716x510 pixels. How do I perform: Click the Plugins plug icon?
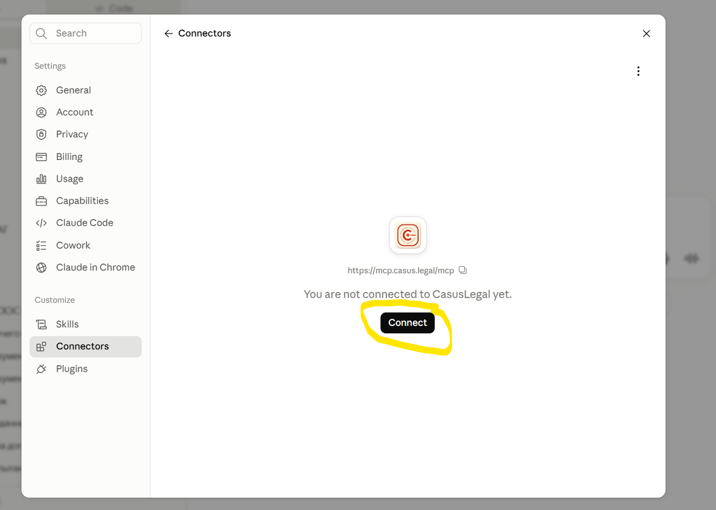[41, 369]
